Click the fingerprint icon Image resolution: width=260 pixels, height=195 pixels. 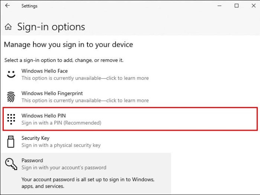tap(11, 97)
